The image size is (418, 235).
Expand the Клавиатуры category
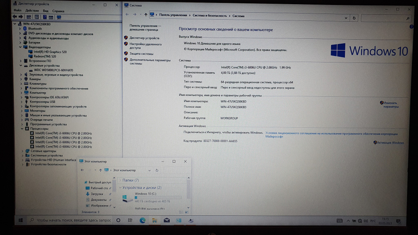pyautogui.click(x=21, y=83)
